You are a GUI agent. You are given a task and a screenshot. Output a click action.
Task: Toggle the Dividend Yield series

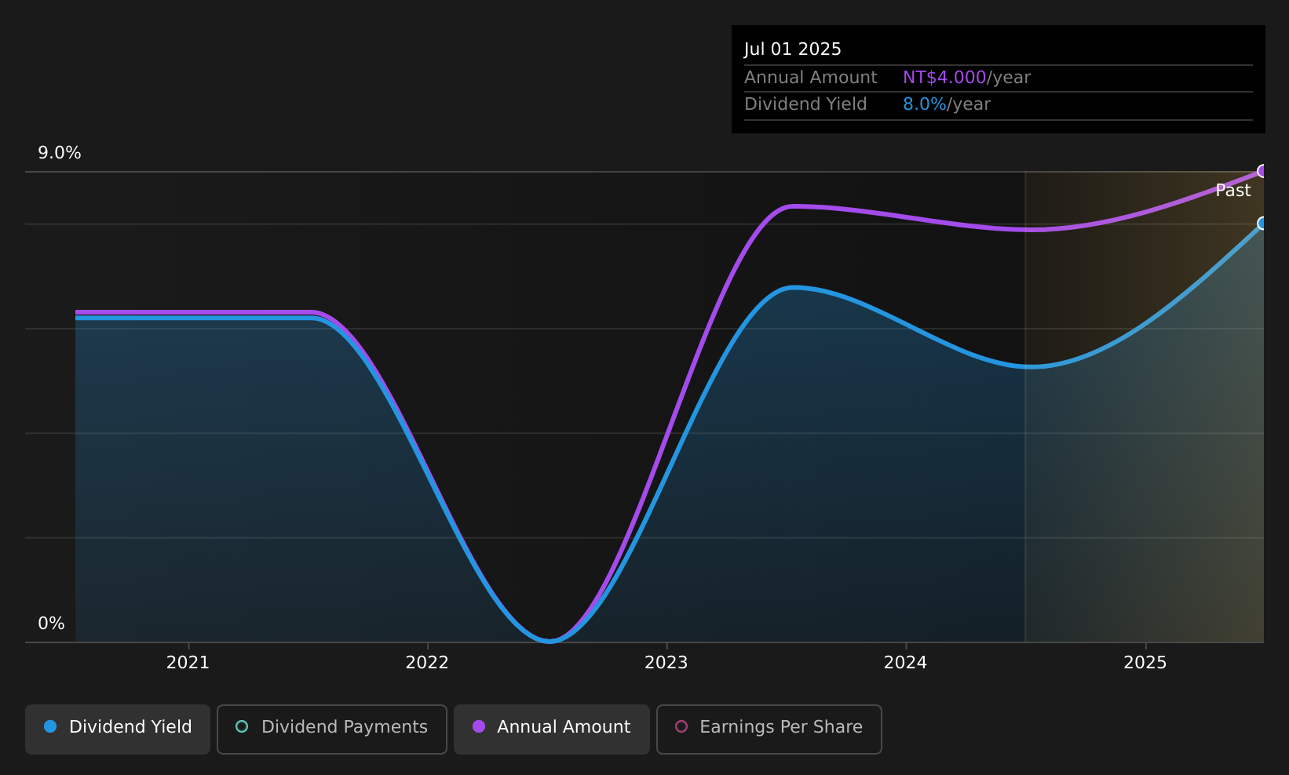[118, 730]
